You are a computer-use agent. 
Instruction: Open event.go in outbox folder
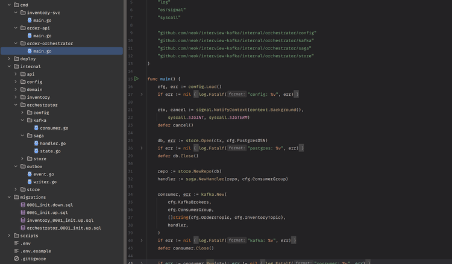[43, 174]
